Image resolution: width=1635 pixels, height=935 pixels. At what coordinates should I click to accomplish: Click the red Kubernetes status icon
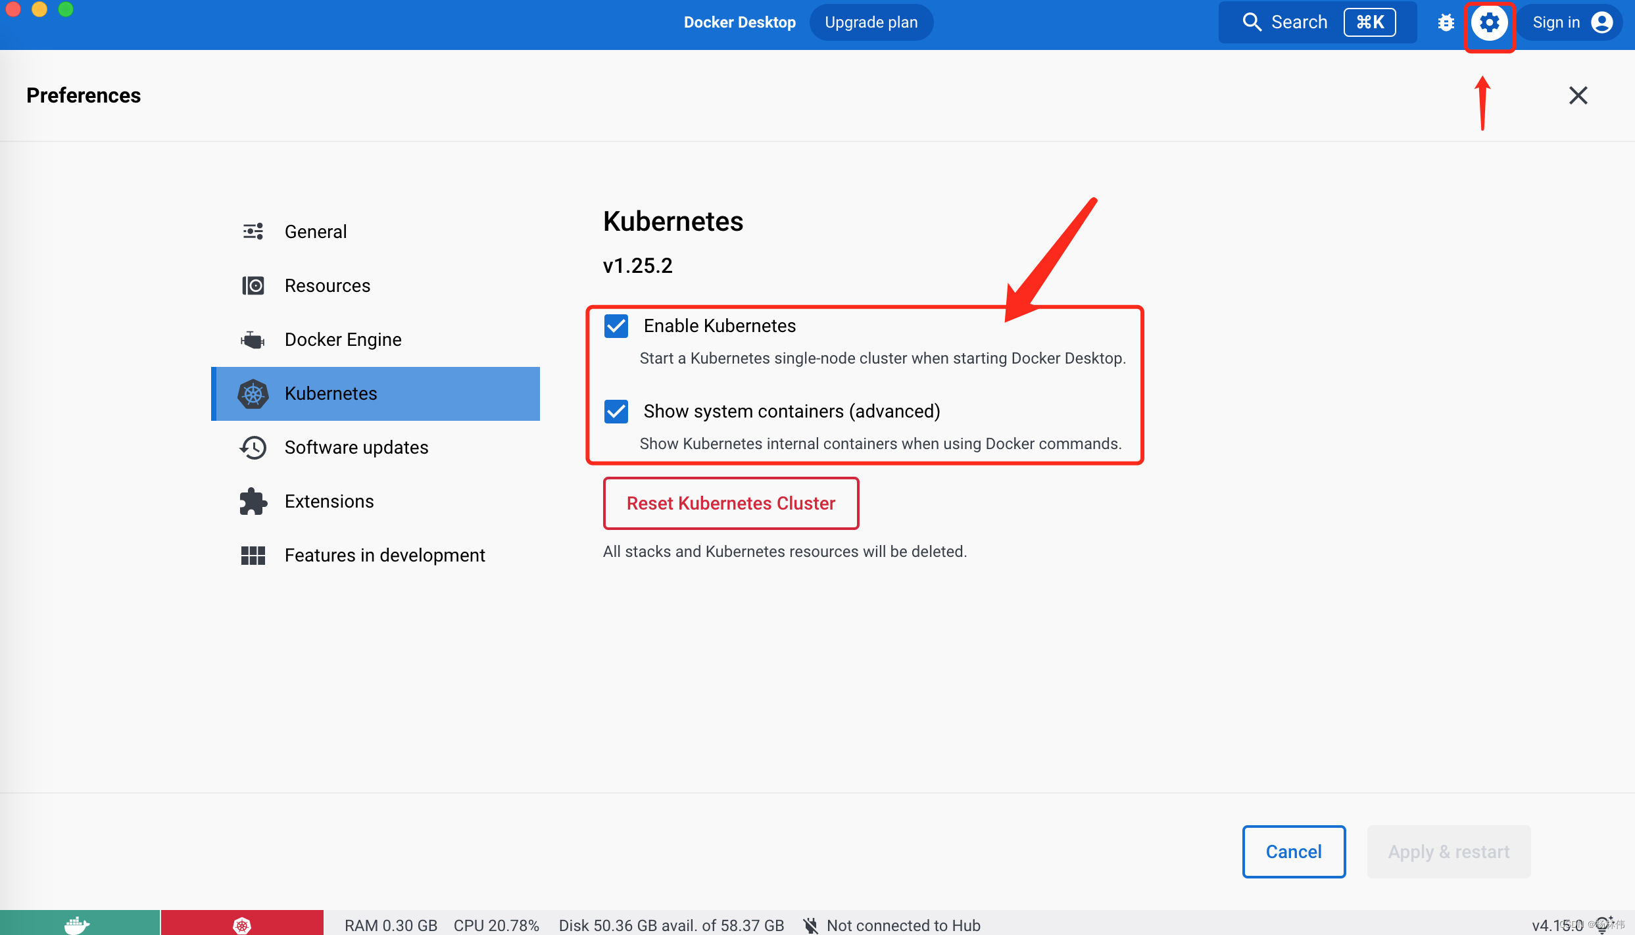242,925
